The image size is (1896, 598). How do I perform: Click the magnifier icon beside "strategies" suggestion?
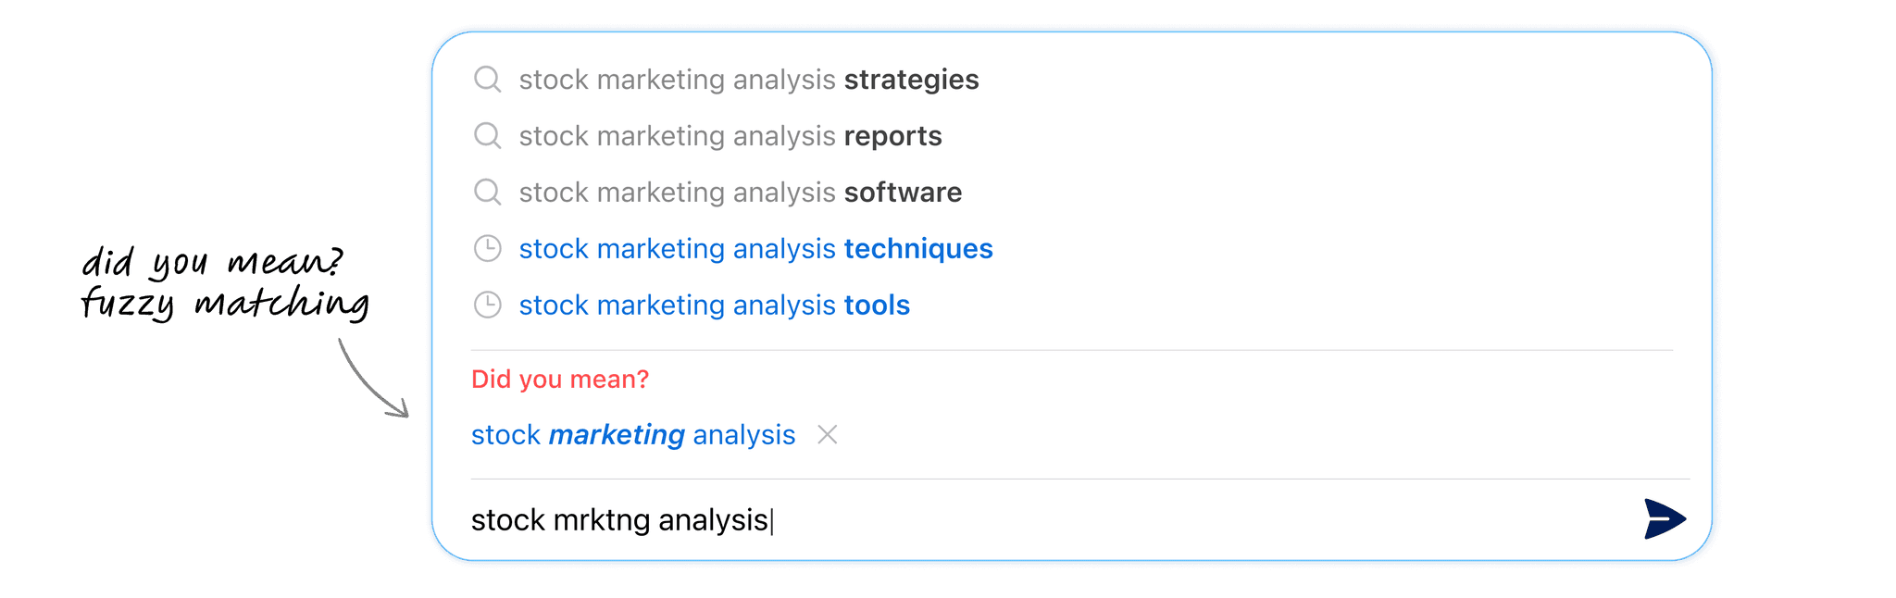click(x=487, y=80)
